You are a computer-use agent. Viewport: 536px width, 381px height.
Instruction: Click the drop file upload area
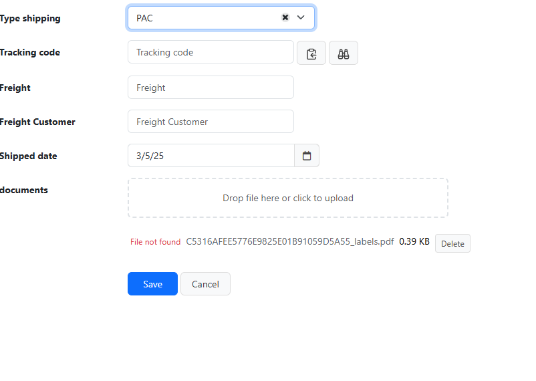pyautogui.click(x=288, y=198)
